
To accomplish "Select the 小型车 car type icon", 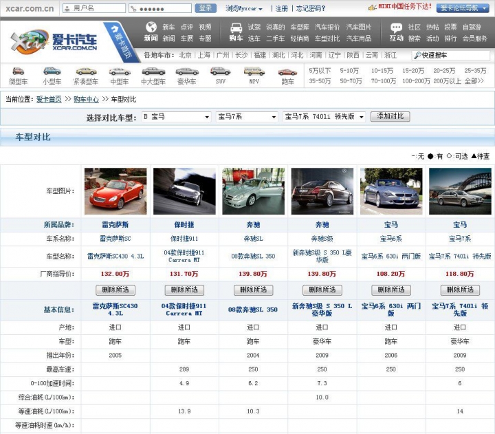I will tap(52, 72).
